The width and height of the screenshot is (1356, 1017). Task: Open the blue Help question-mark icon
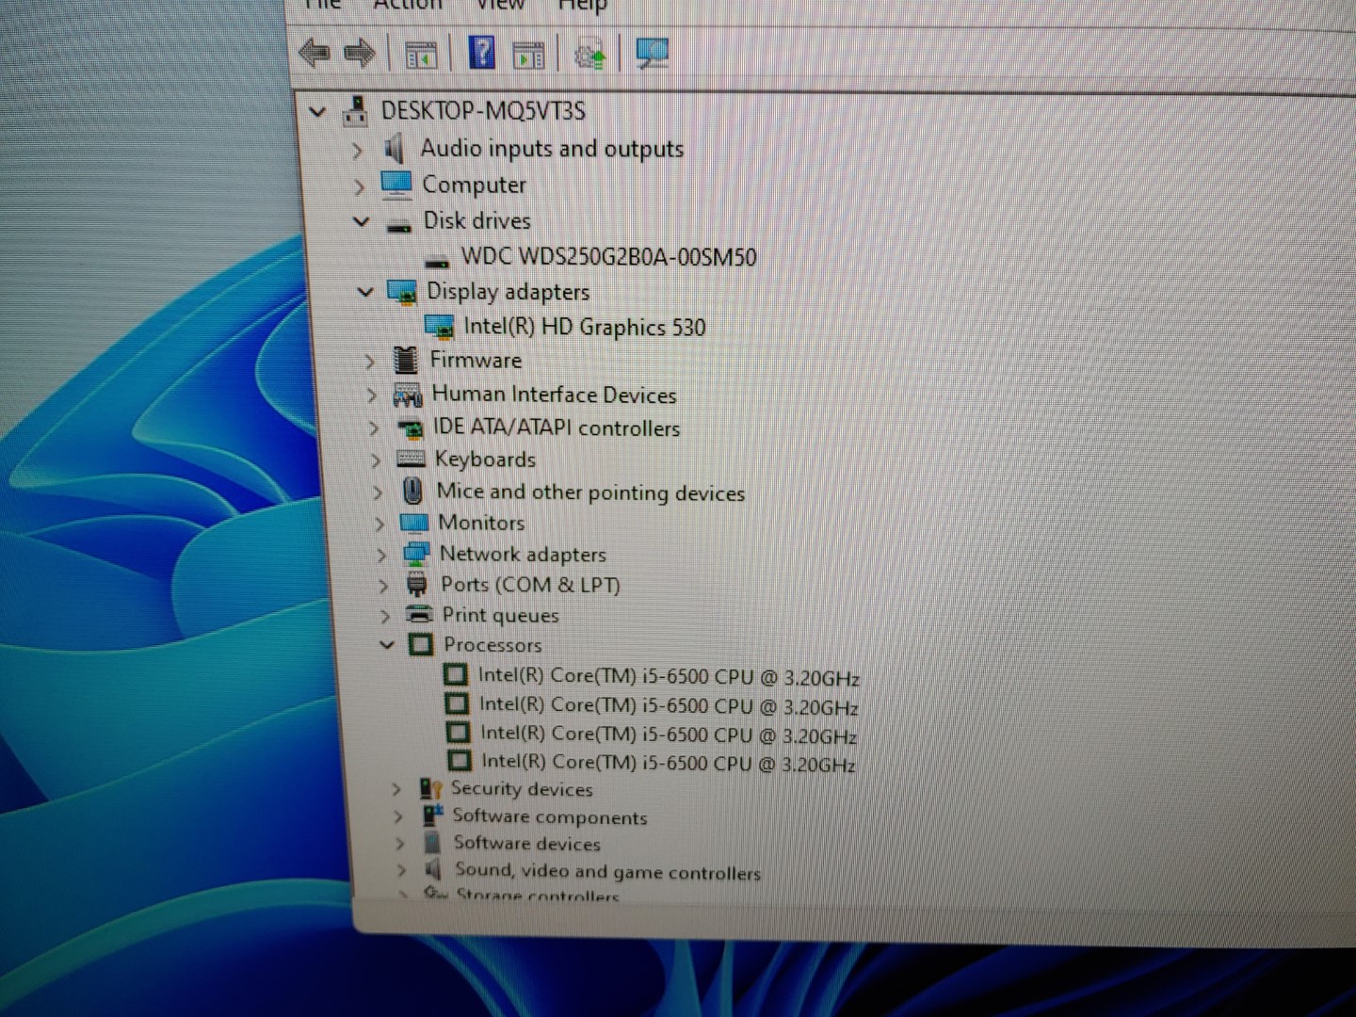[x=481, y=53]
